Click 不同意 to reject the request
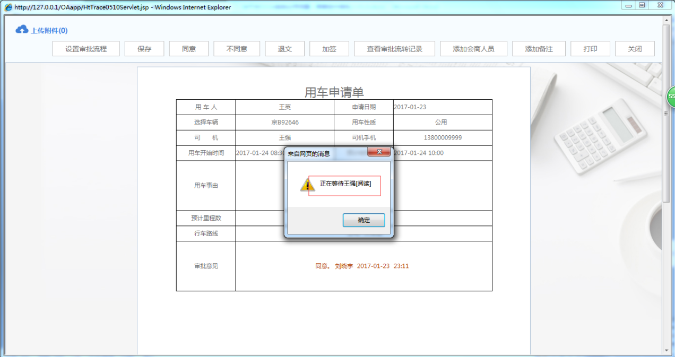Screen dimensions: 675x357 236,48
